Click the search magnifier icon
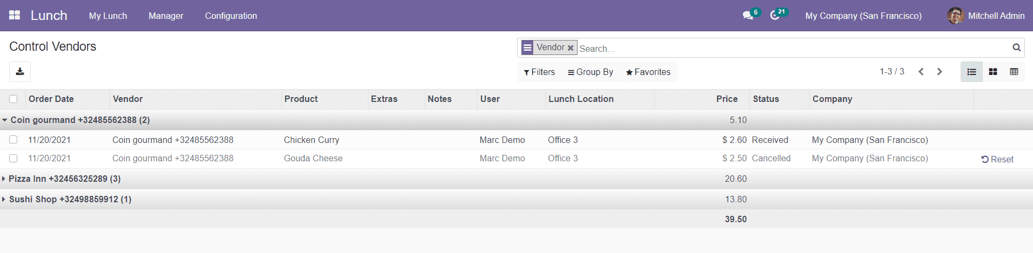Screen dimensions: 1033x253 click(x=1016, y=47)
